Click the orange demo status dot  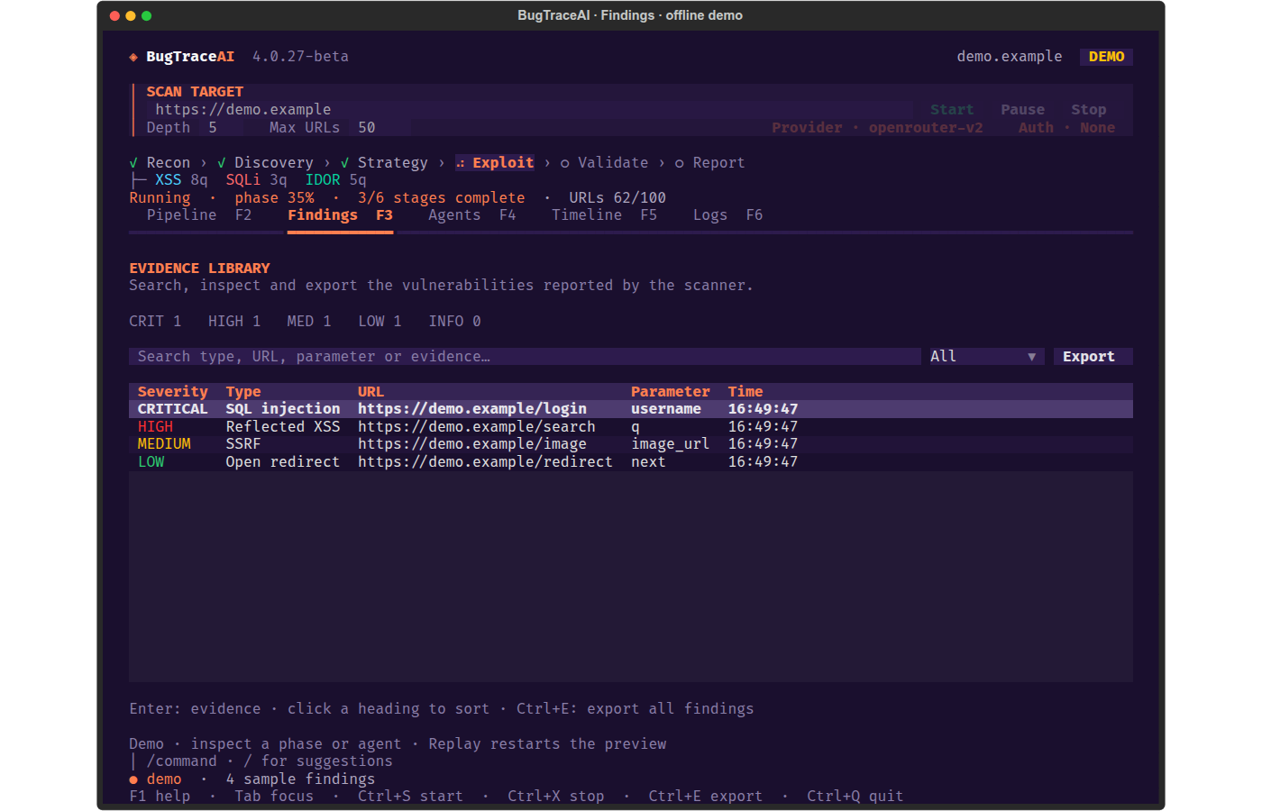click(133, 779)
